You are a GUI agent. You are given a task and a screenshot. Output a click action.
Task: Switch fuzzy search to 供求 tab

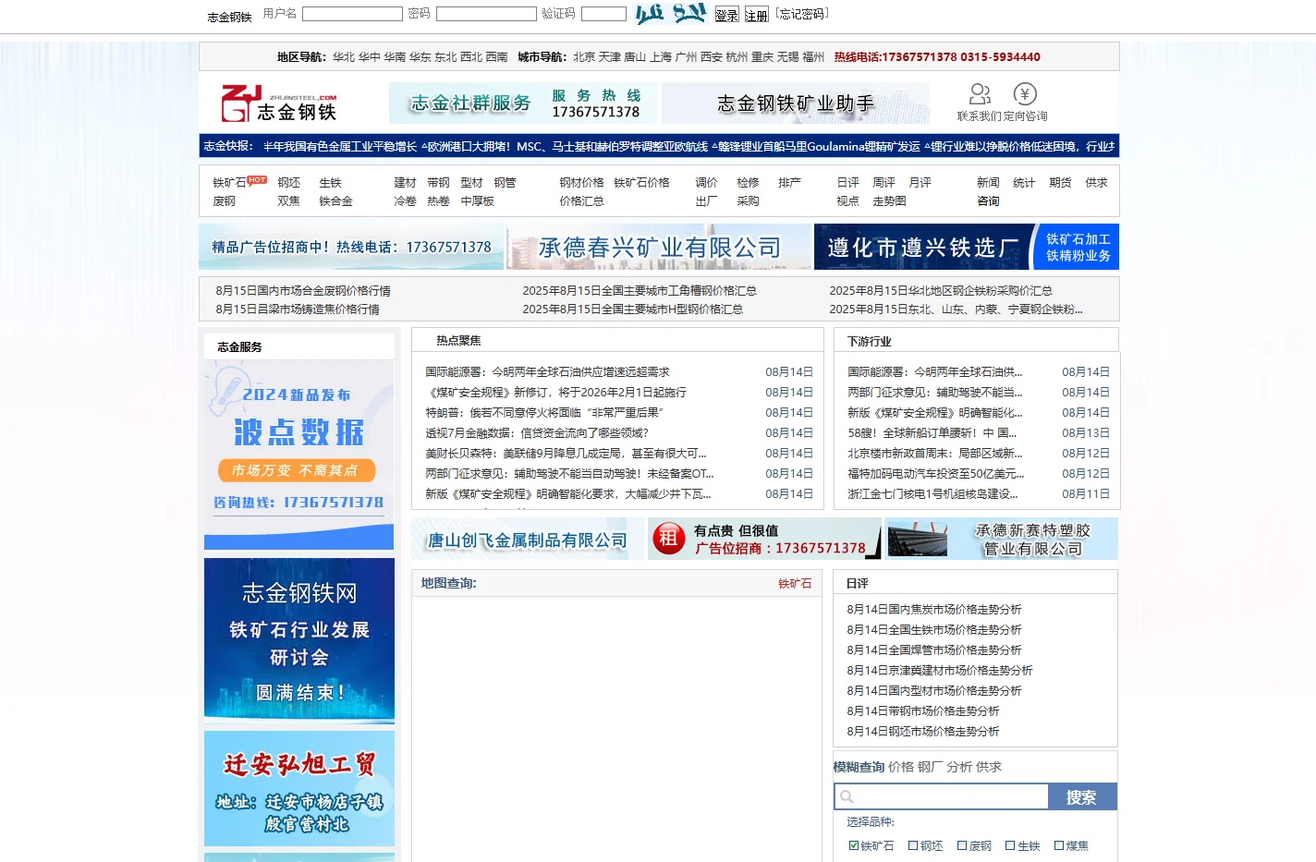tap(988, 767)
